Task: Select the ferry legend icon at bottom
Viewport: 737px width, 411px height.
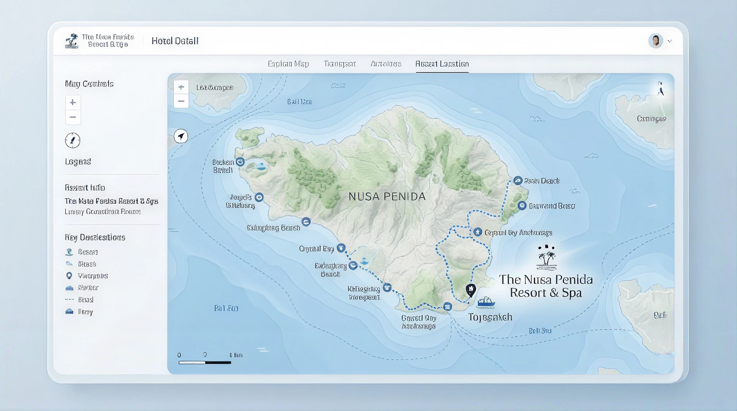Action: click(x=69, y=312)
